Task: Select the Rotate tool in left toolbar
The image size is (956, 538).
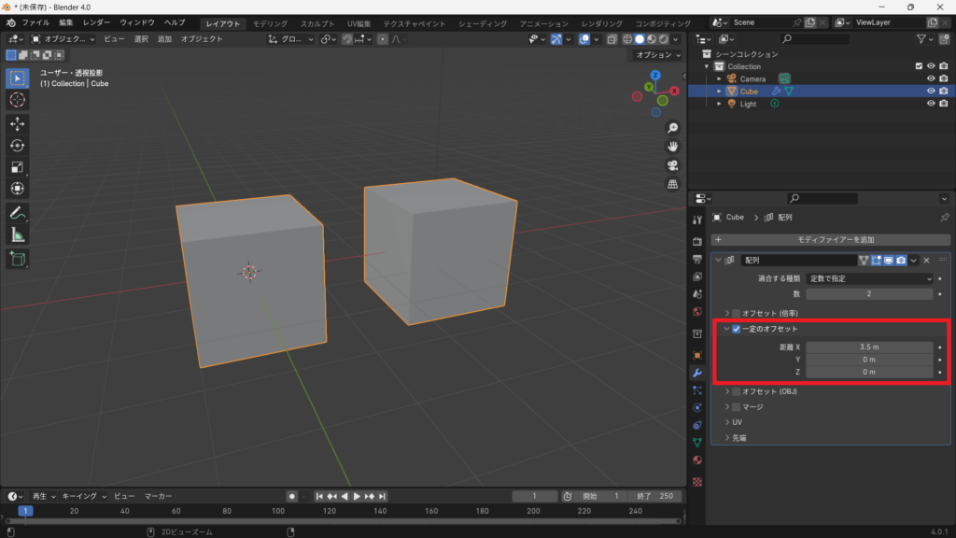Action: (17, 145)
